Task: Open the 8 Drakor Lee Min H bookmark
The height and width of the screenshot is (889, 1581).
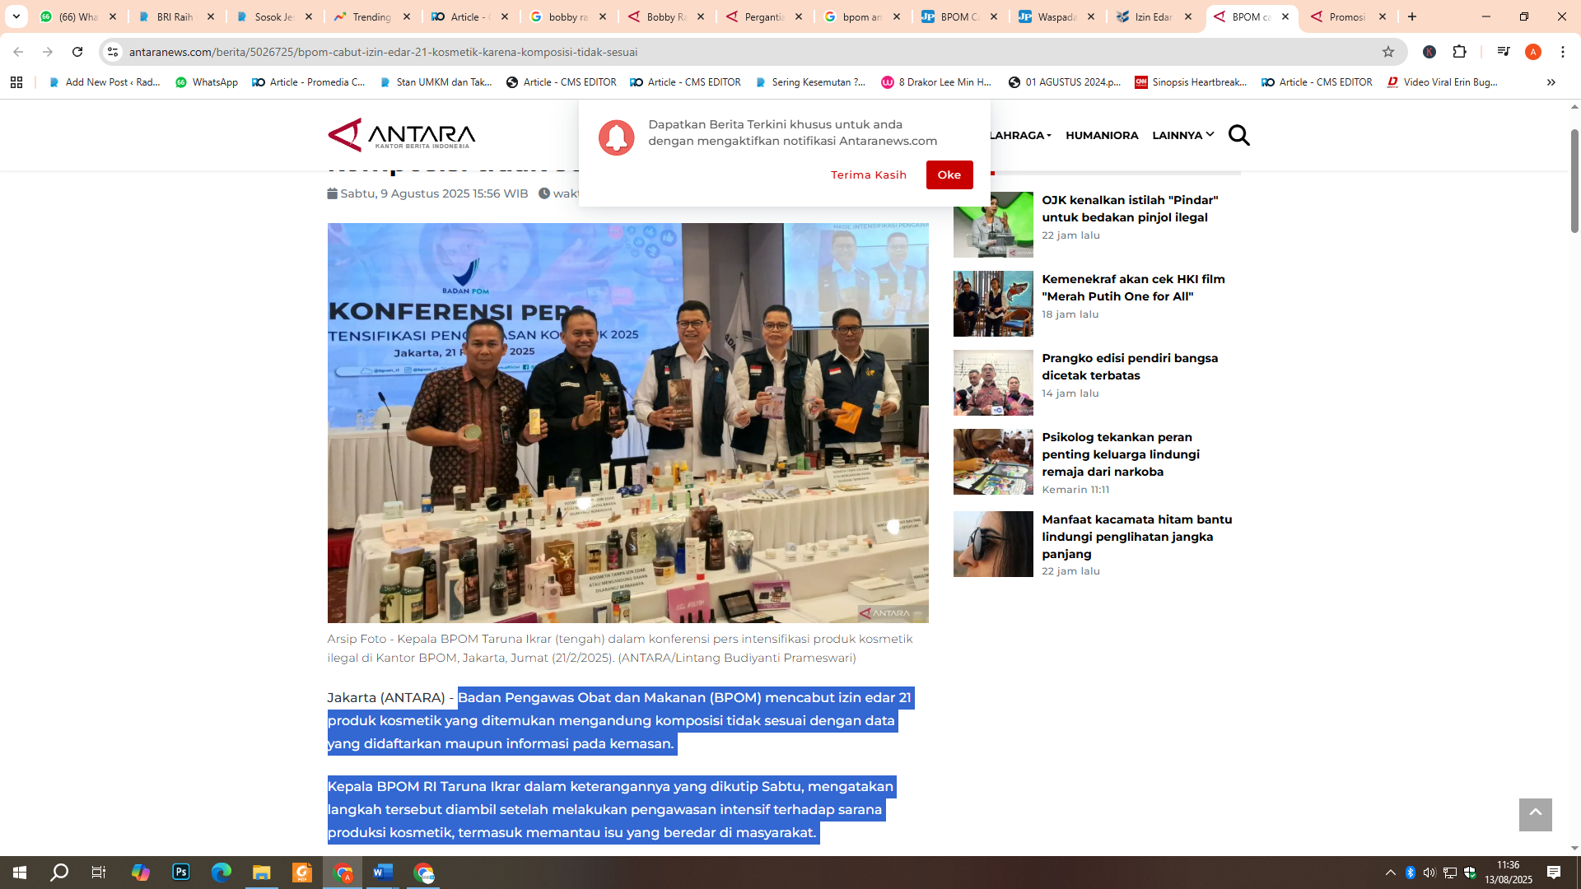Action: pos(936,82)
